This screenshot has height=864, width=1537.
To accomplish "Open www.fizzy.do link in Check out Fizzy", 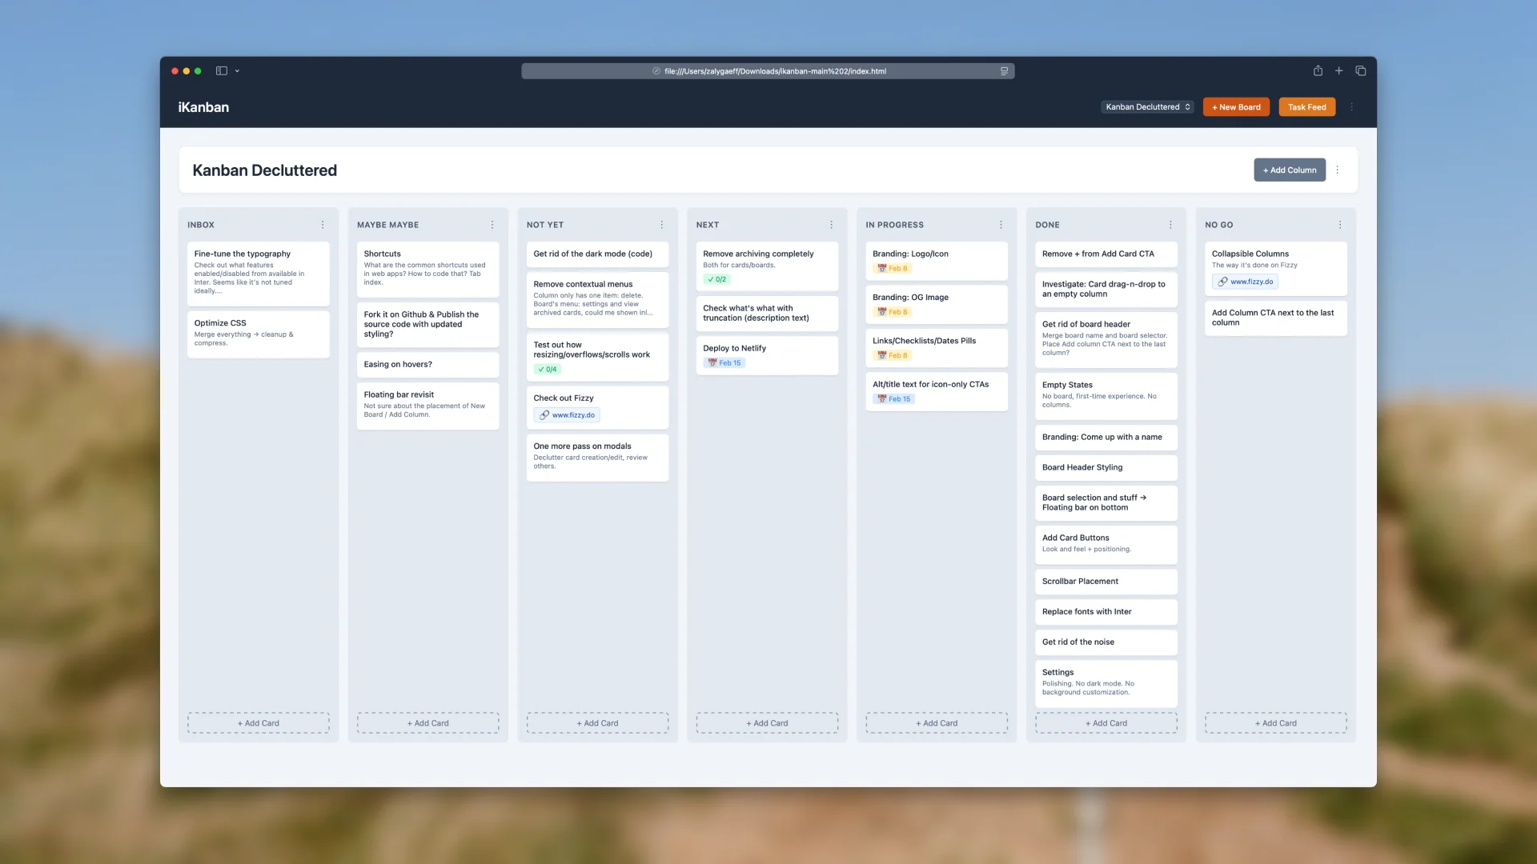I will [x=567, y=415].
